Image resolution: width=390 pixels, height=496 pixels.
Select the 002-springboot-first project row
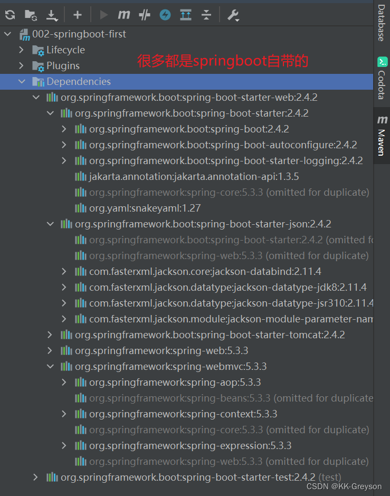point(187,34)
